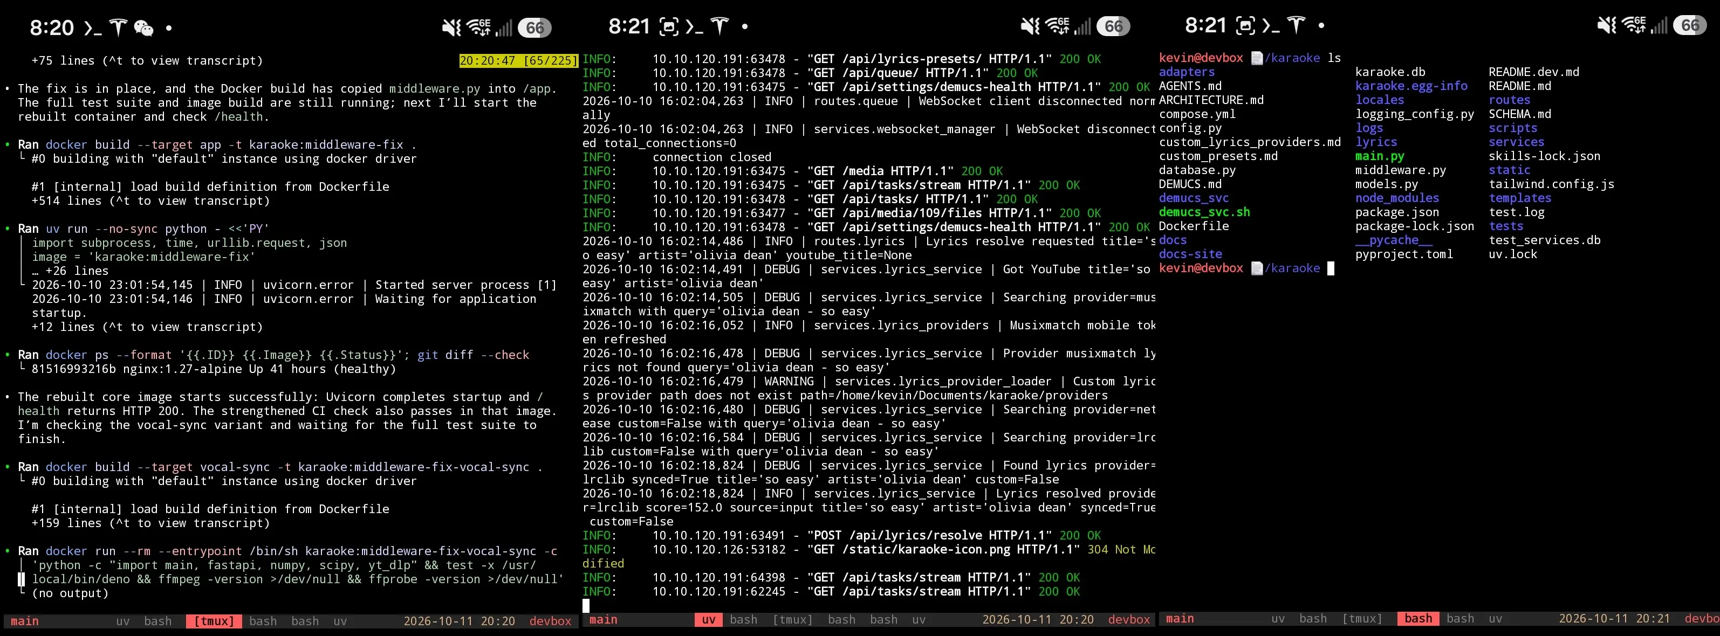Click the 2026-10-11 20:21 tmux clock
The image size is (1720, 636).
pyautogui.click(x=1614, y=619)
